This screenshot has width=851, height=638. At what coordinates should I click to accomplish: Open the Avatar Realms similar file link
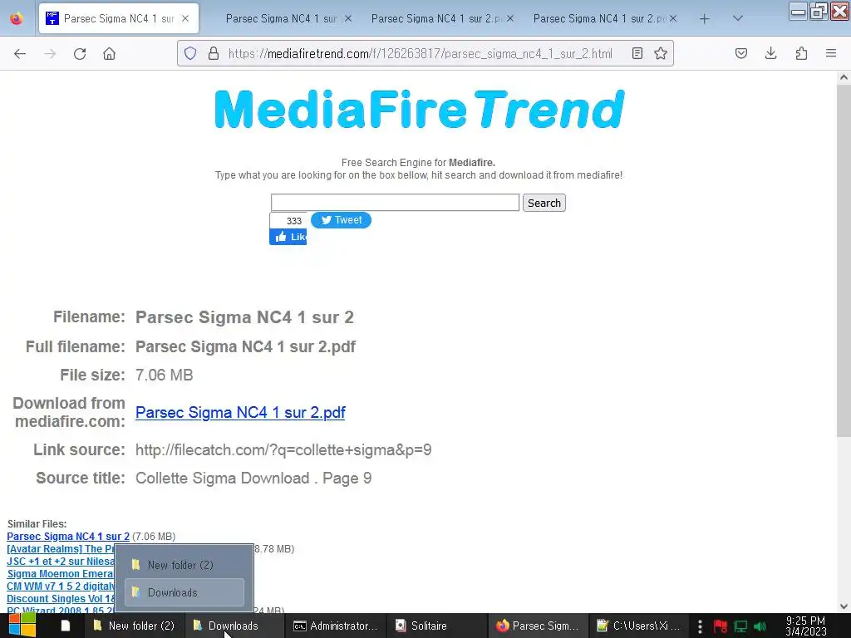pyautogui.click(x=60, y=548)
